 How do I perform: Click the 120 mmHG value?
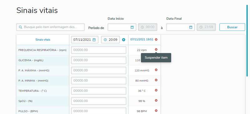click(142, 70)
